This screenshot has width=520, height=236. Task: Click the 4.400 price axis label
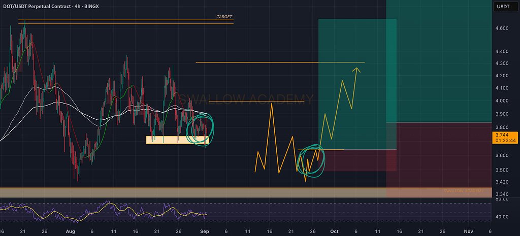pyautogui.click(x=502, y=51)
